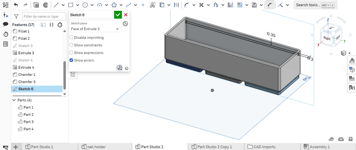This screenshot has width=356, height=150.
Task: Select the Offset tool
Action: (x=216, y=5)
